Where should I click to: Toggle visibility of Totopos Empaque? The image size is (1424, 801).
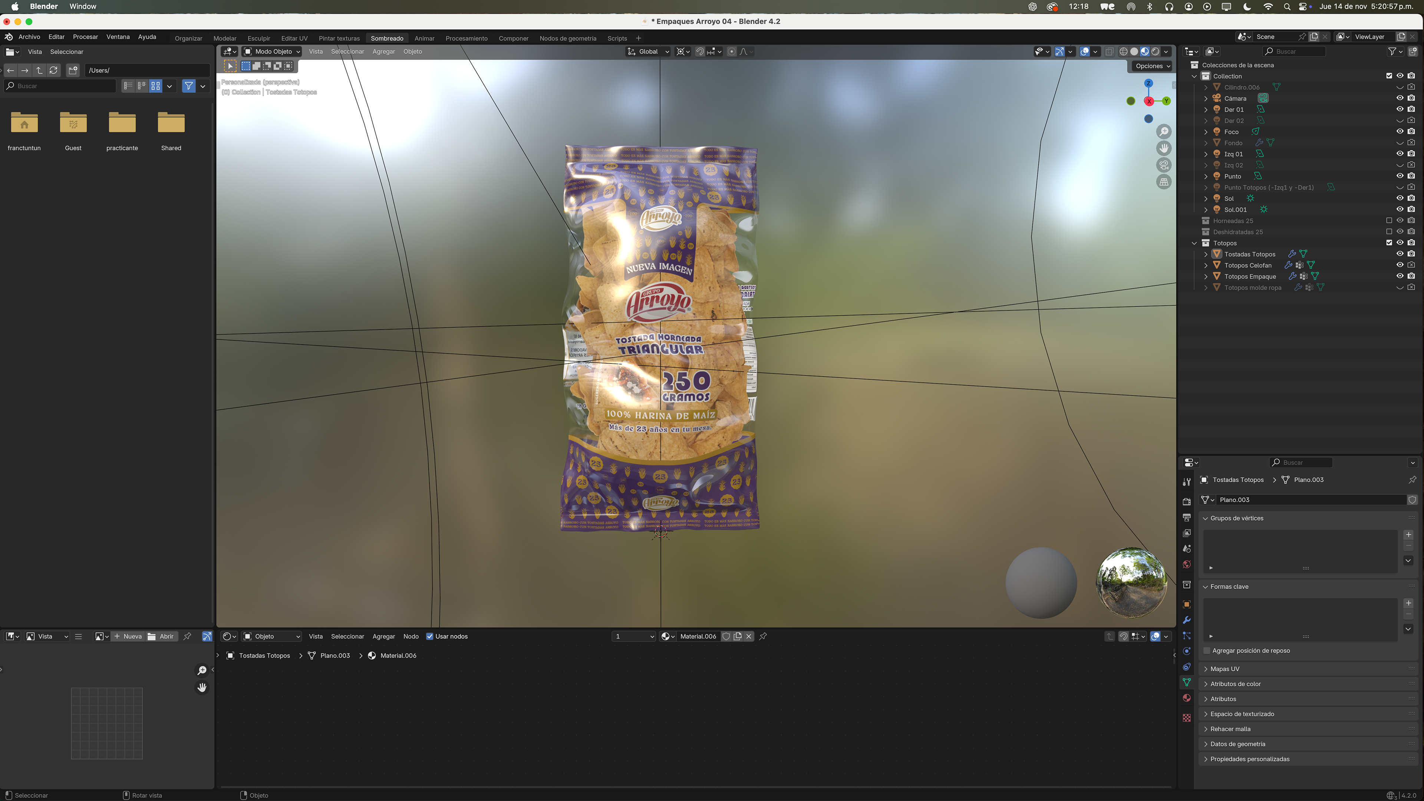click(x=1400, y=276)
